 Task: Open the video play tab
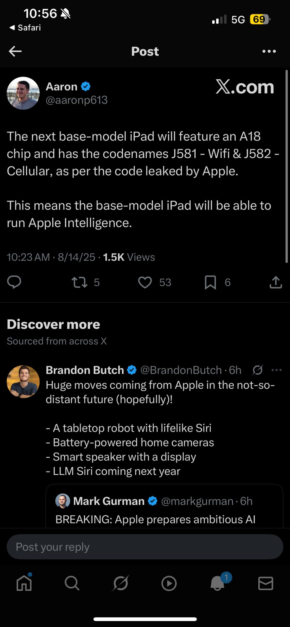(x=169, y=583)
